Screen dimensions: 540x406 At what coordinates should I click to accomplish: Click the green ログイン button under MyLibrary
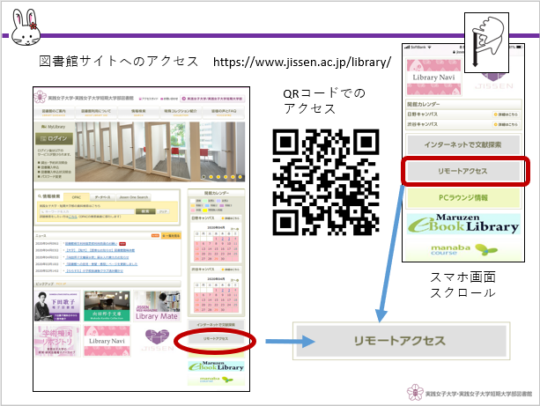point(54,138)
